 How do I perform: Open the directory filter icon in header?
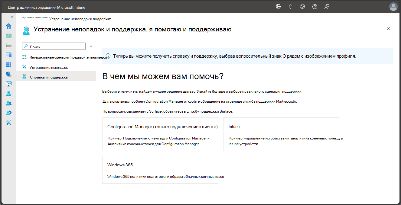279,7
